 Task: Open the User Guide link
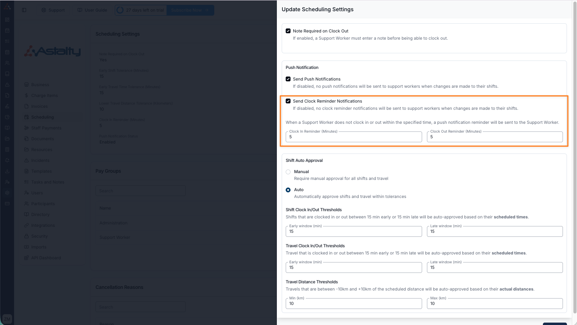pos(92,10)
